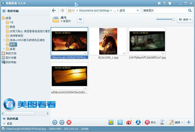Select 812x1200_1.jpg poster thumbnail

pyautogui.click(x=108, y=41)
